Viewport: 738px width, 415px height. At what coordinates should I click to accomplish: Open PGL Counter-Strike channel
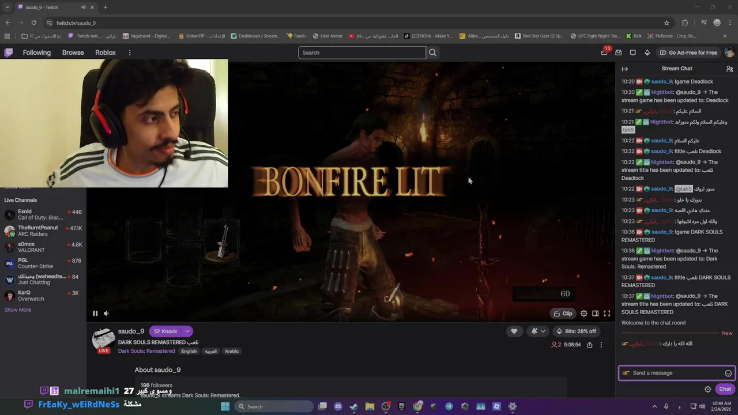pos(43,263)
